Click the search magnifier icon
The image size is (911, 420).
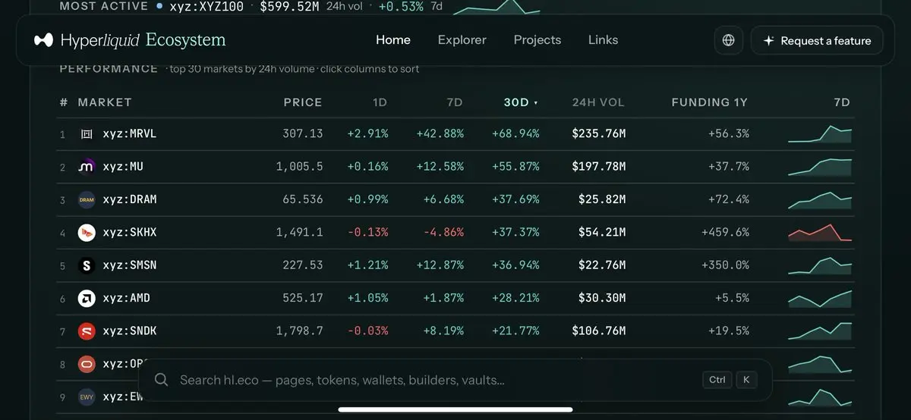(x=161, y=380)
